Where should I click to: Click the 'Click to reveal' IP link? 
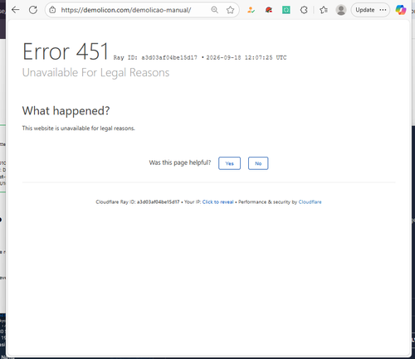point(217,202)
